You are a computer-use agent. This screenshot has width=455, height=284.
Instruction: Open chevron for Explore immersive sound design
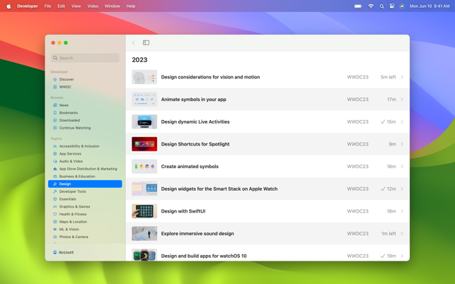[x=402, y=234]
